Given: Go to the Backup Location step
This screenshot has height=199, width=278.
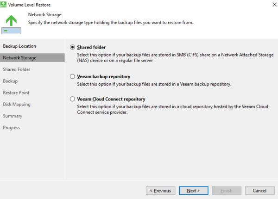Looking at the screenshot, I should (19, 46).
